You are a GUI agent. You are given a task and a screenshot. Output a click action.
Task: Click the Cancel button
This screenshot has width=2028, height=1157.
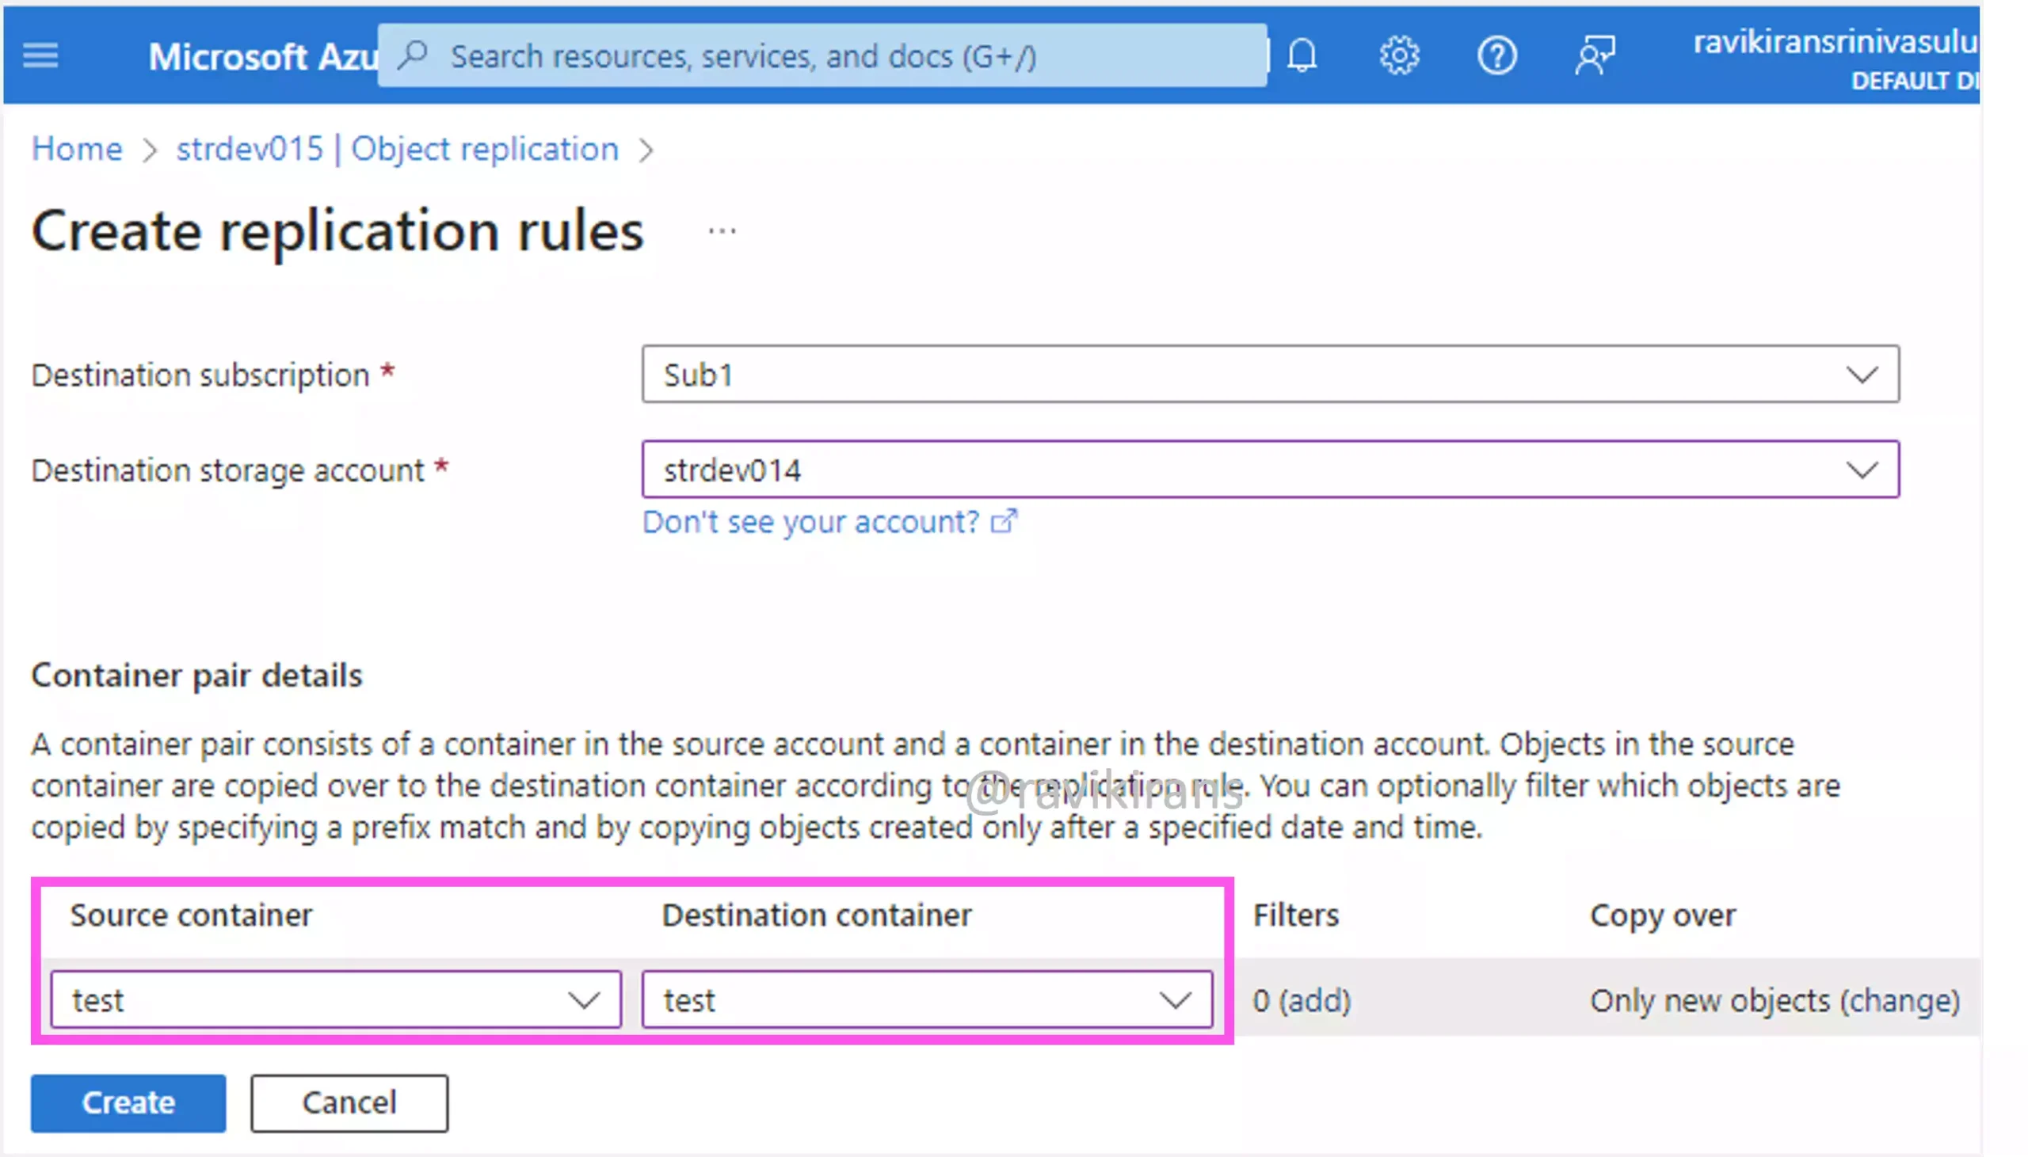(349, 1102)
